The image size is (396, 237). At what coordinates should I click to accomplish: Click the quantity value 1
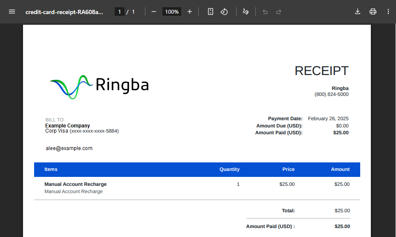tap(238, 184)
